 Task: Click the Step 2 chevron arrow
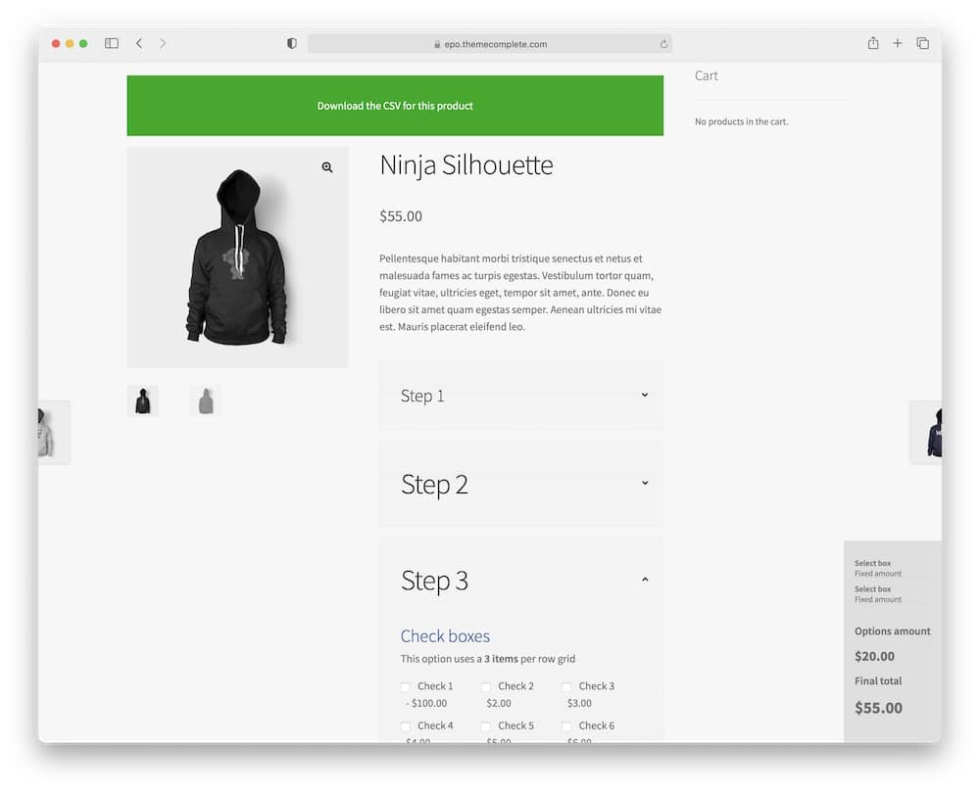645,483
